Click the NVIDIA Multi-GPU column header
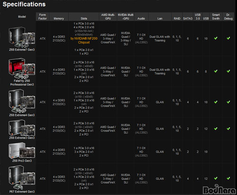The height and width of the screenshot is (195, 237). coord(126,17)
